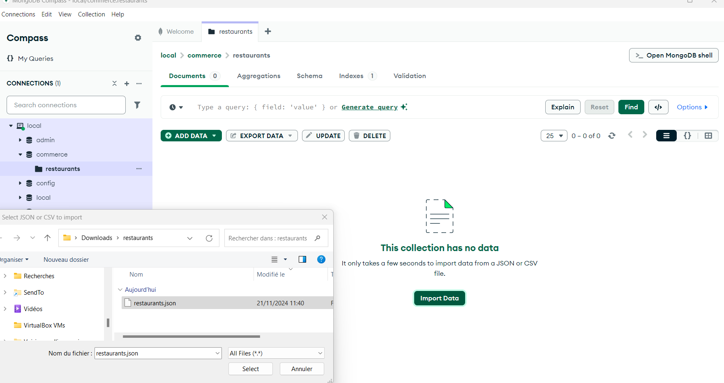Image resolution: width=724 pixels, height=383 pixels.
Task: Click the Import Data button
Action: click(439, 298)
